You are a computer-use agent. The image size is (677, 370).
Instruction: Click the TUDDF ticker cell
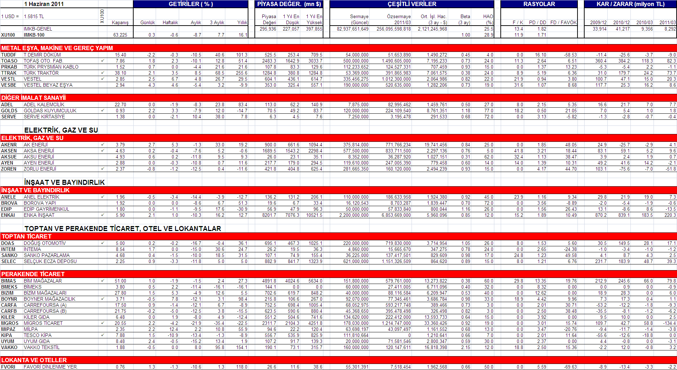point(9,55)
